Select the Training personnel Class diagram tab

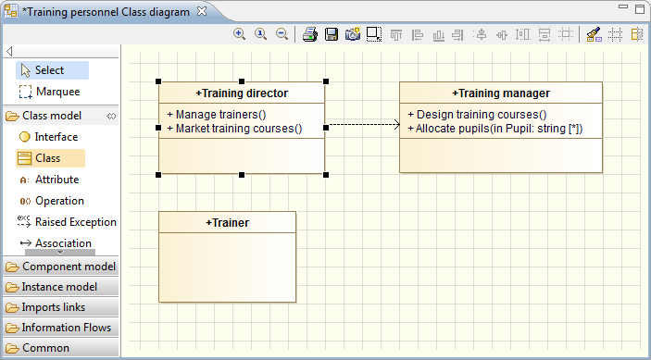106,12
